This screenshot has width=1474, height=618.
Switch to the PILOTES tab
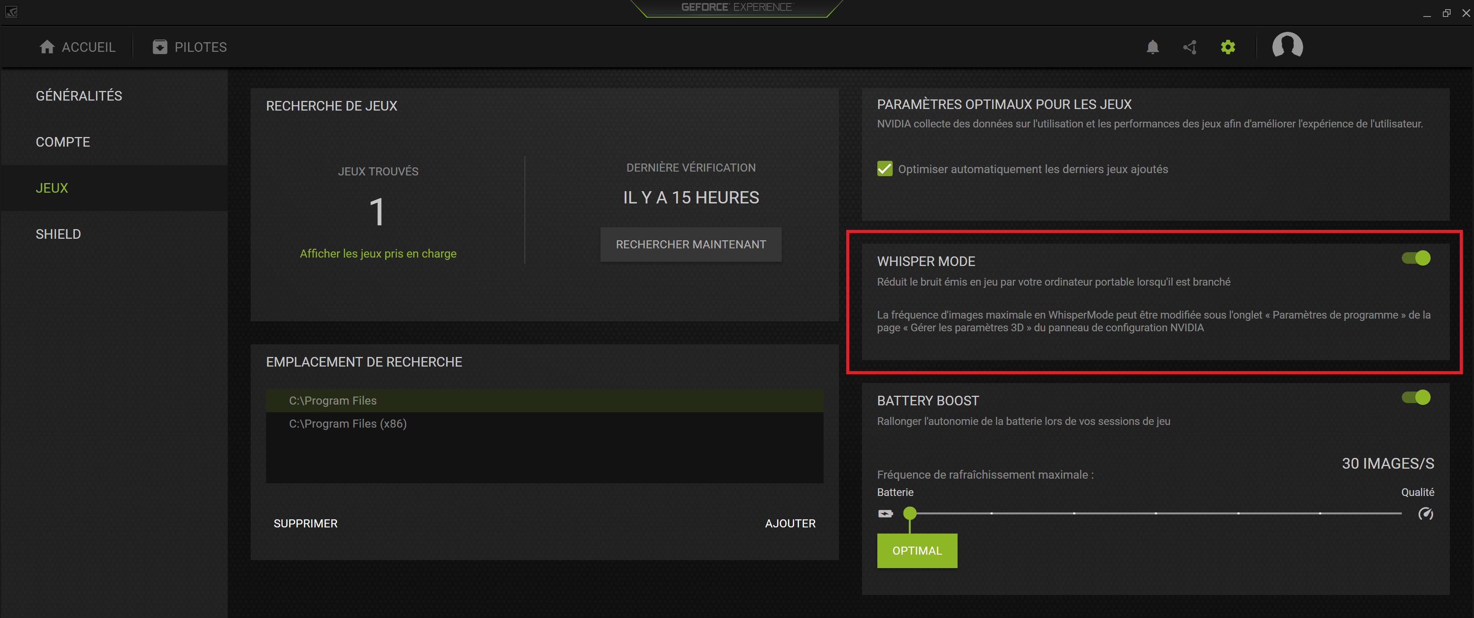pos(189,47)
